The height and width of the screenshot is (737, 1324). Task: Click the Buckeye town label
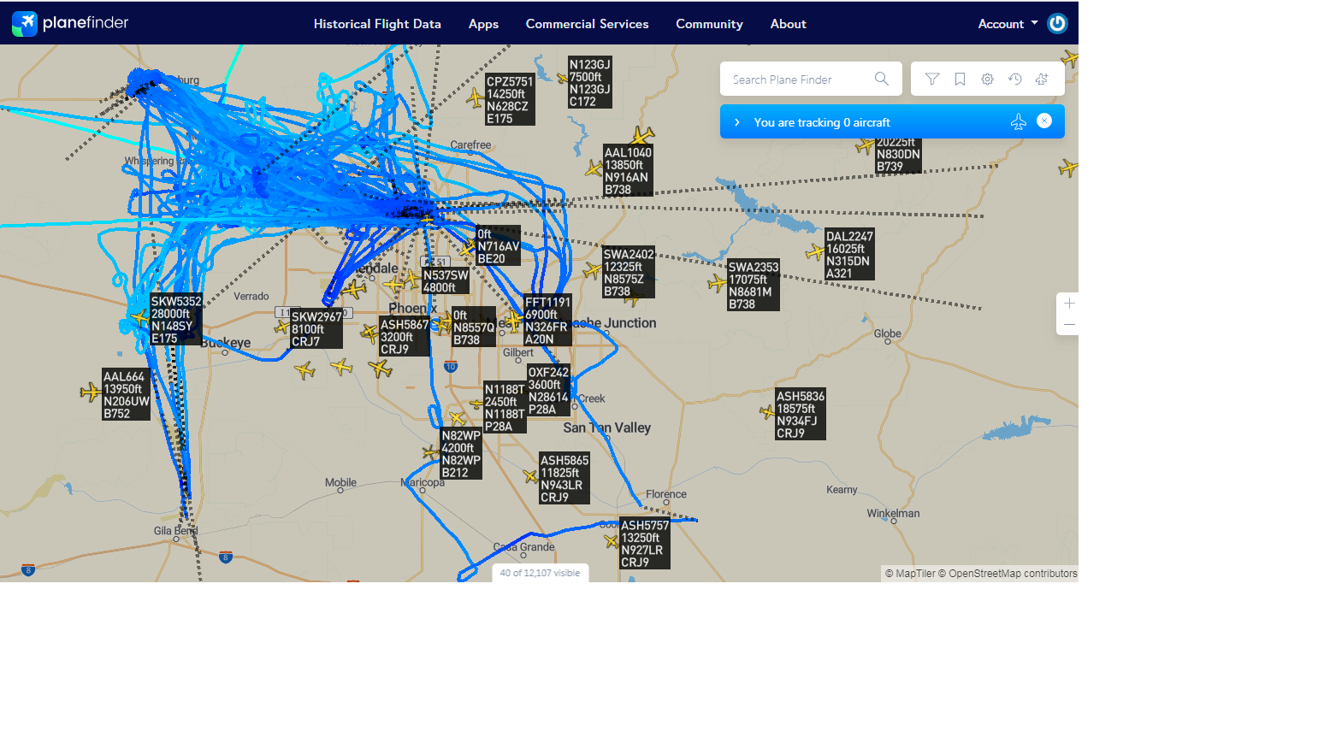coord(226,343)
